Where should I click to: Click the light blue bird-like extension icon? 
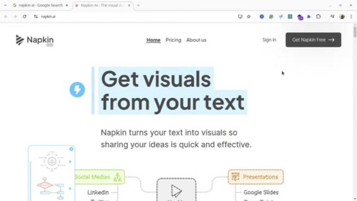point(280,16)
